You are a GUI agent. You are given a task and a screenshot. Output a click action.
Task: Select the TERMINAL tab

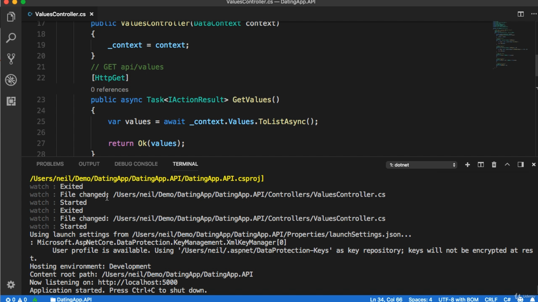pos(185,164)
